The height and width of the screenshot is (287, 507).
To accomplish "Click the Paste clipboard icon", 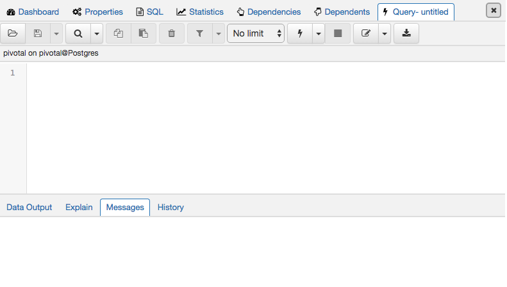I will pyautogui.click(x=144, y=33).
